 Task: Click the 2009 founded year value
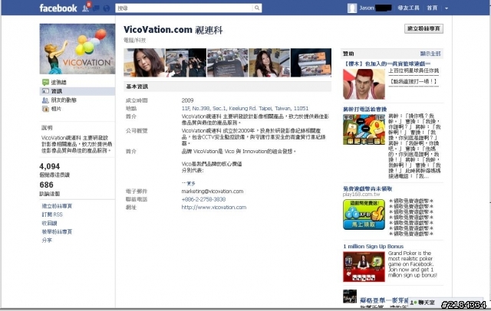coord(187,100)
